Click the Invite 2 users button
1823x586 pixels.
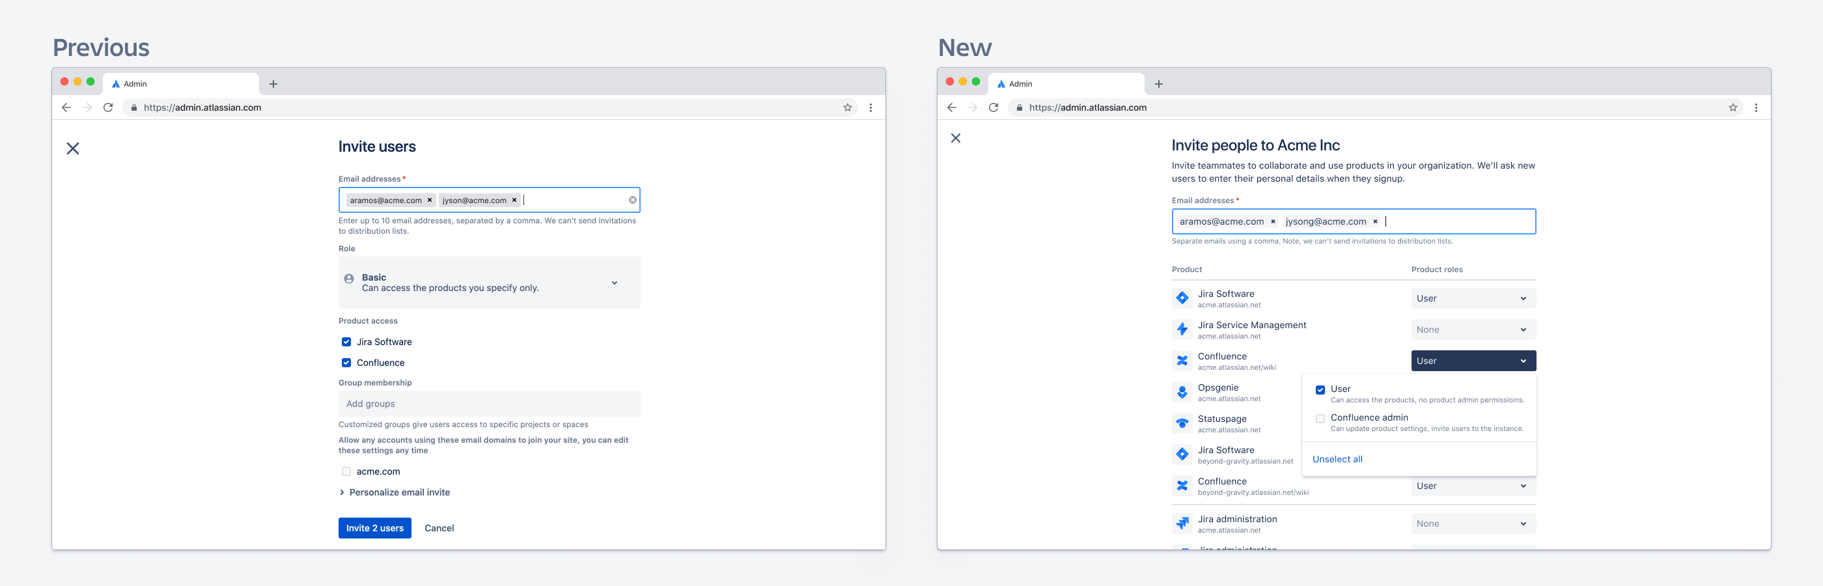[x=374, y=527]
